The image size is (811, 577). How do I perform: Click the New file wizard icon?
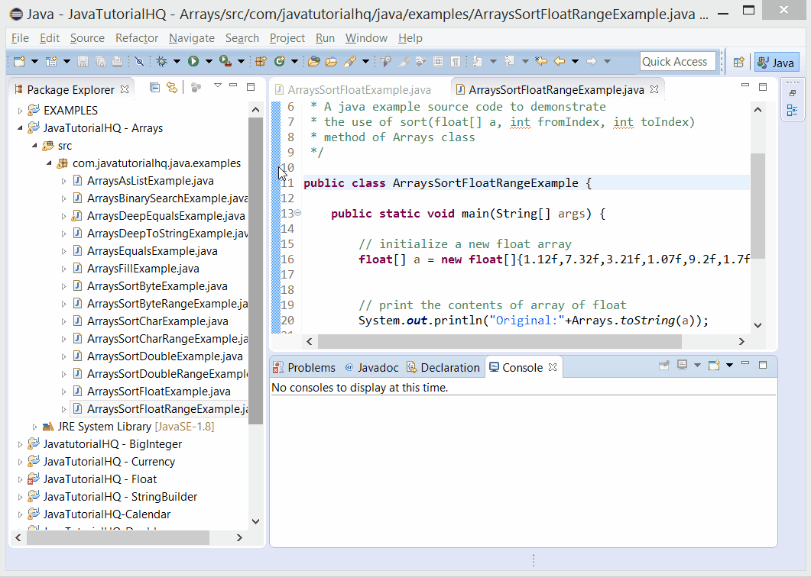tap(19, 62)
